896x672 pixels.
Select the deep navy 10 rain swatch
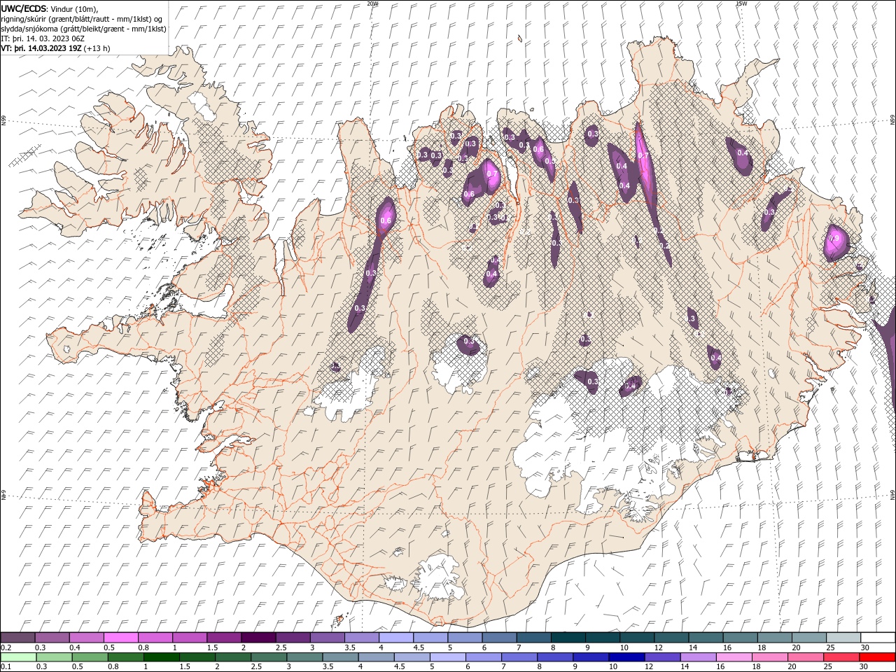click(x=626, y=657)
